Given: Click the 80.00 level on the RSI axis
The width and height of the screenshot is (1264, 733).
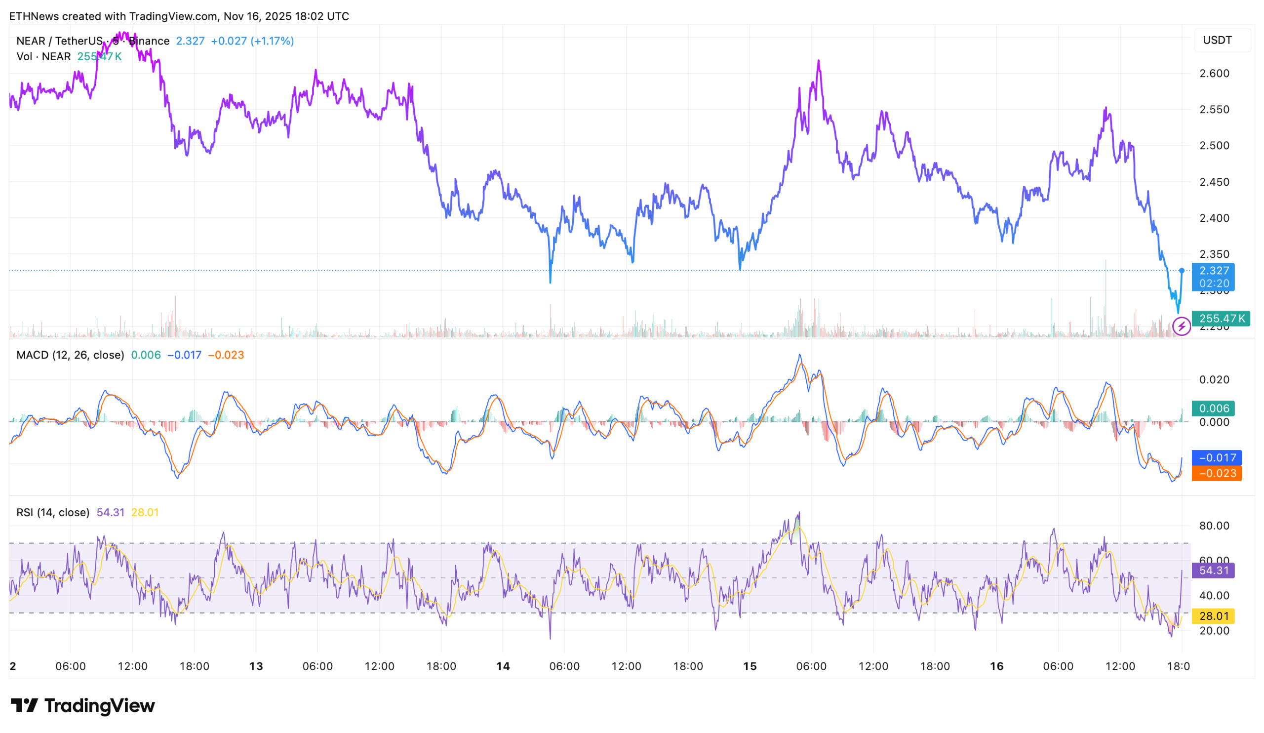Looking at the screenshot, I should [x=1214, y=526].
